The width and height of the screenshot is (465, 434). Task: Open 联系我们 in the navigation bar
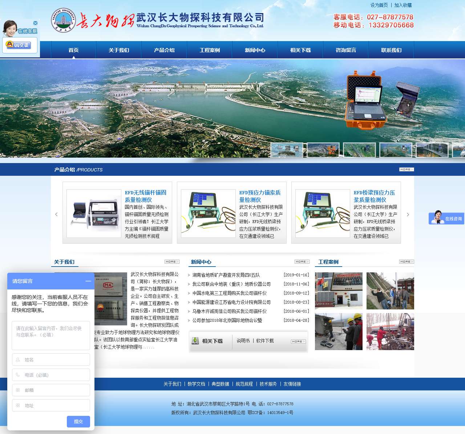pos(391,50)
